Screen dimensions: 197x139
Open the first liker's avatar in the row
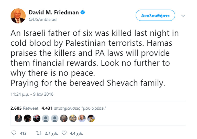click(x=18, y=118)
